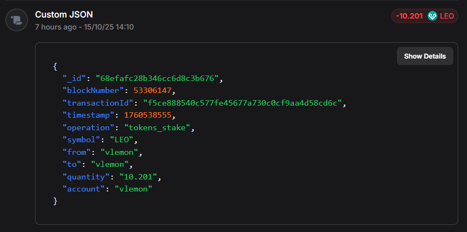Click the opening curly brace of JSON
Image resolution: width=467 pixels, height=232 pixels.
(55, 66)
